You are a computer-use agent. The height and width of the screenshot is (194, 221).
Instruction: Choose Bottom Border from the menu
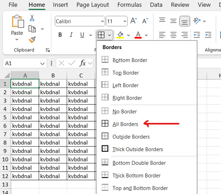[147, 60]
